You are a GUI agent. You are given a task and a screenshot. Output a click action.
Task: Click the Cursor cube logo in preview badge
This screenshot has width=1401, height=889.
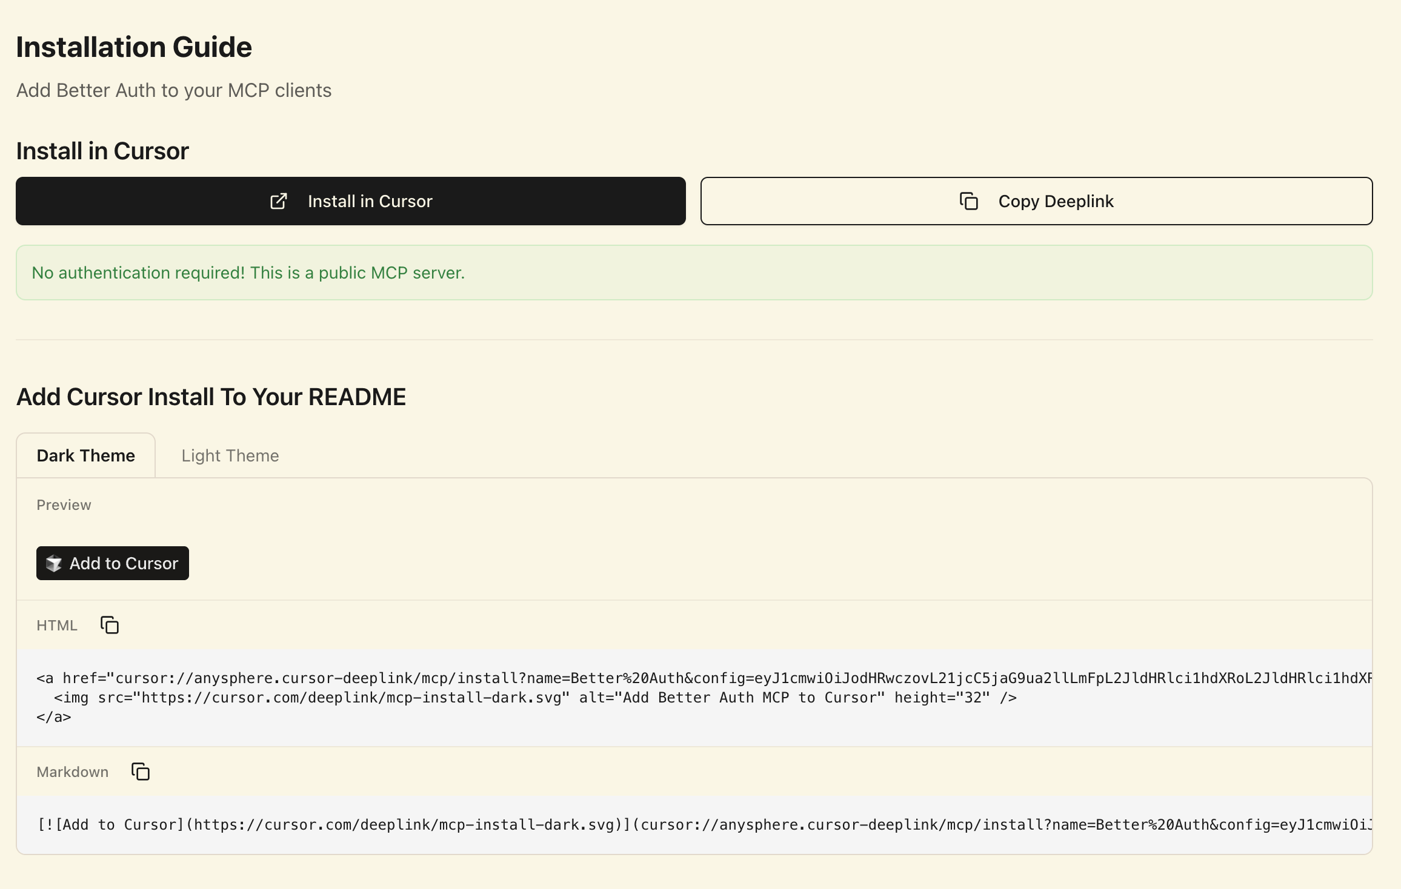click(x=54, y=563)
